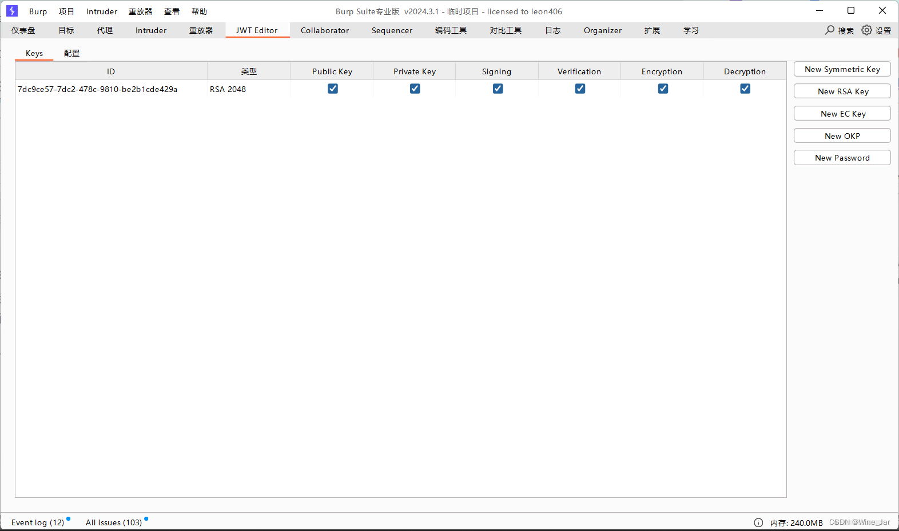Click 设置 label in top bar
Image resolution: width=899 pixels, height=531 pixels.
883,31
